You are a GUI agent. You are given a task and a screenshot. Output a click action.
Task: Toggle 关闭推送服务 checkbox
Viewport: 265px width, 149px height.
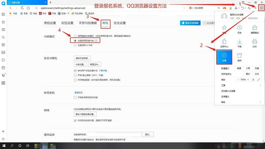75,80
